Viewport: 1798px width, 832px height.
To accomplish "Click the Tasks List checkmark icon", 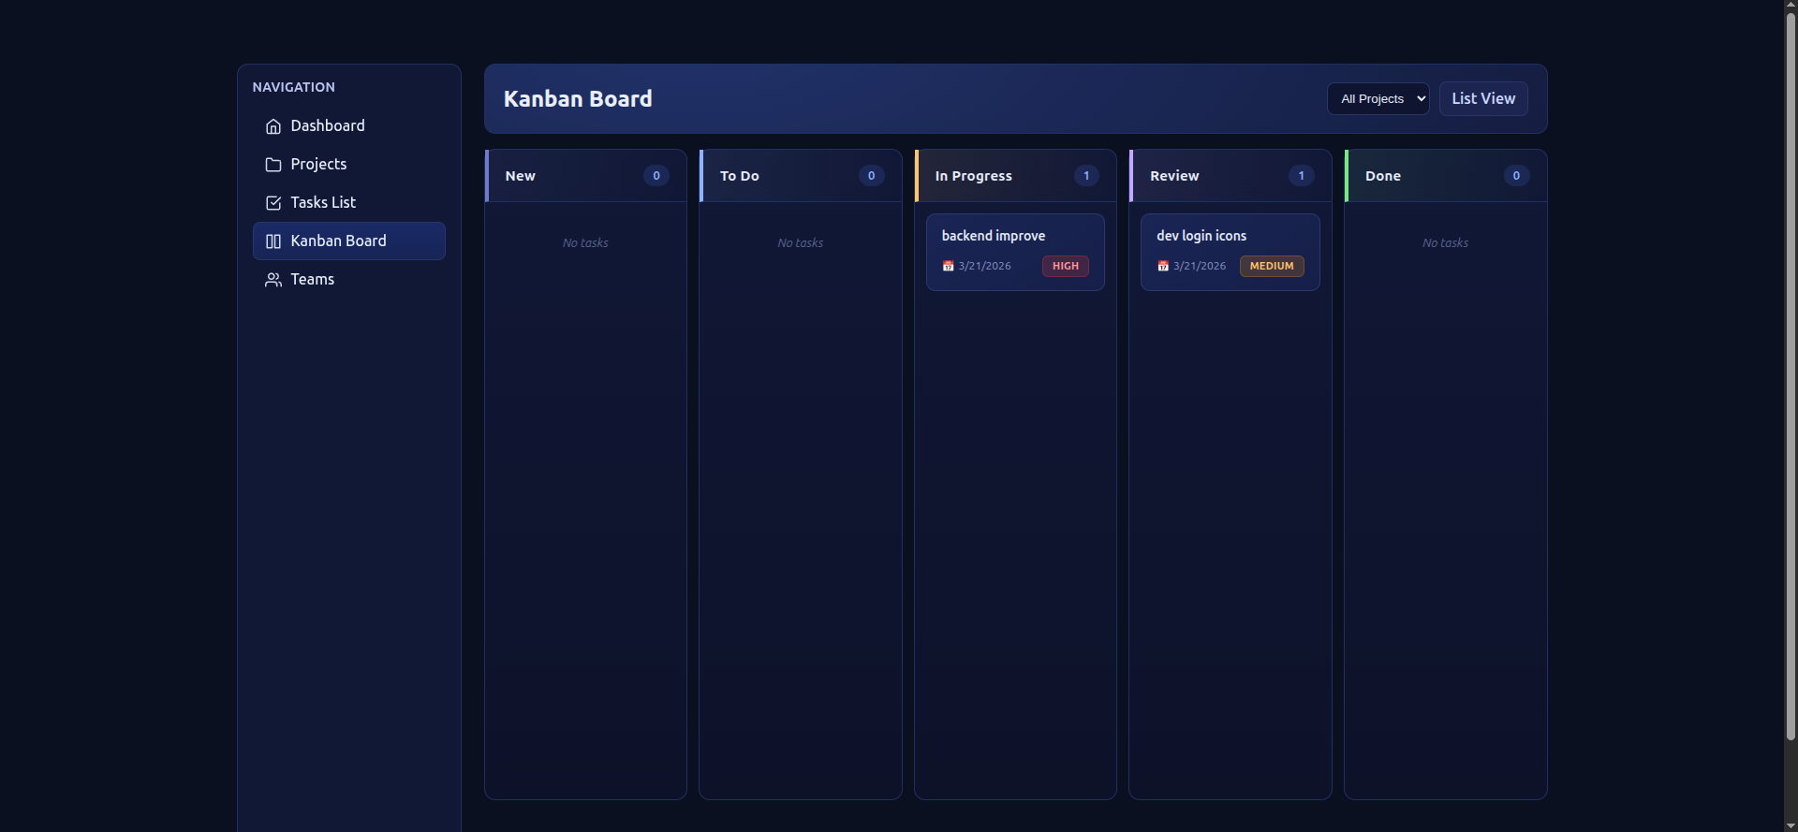I will [x=273, y=203].
